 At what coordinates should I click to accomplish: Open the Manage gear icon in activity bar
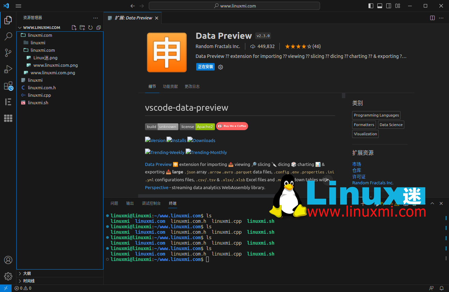(8, 276)
